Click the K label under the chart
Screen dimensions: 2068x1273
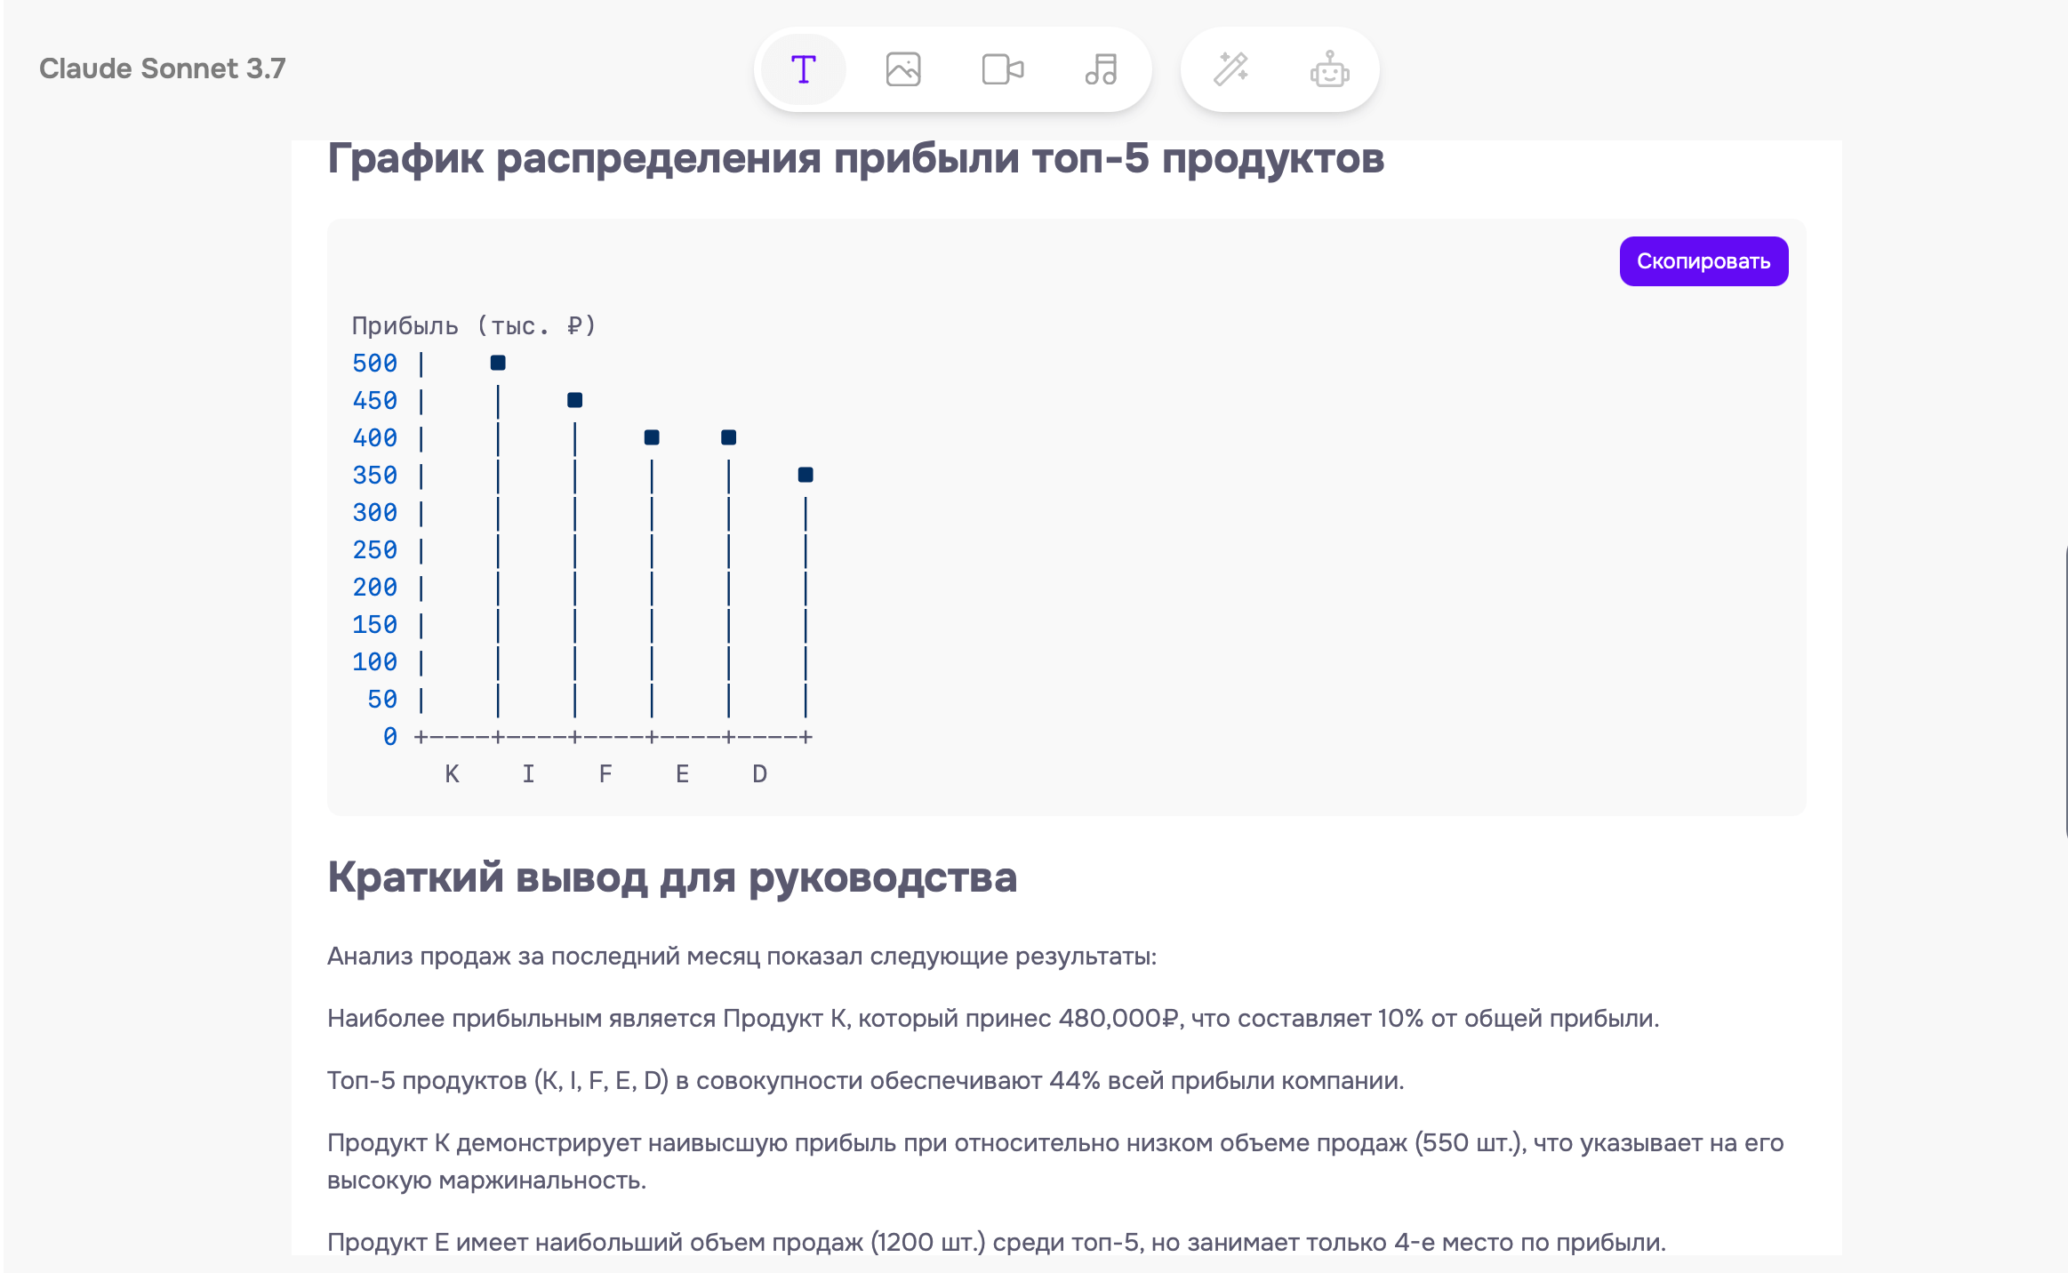point(452,774)
